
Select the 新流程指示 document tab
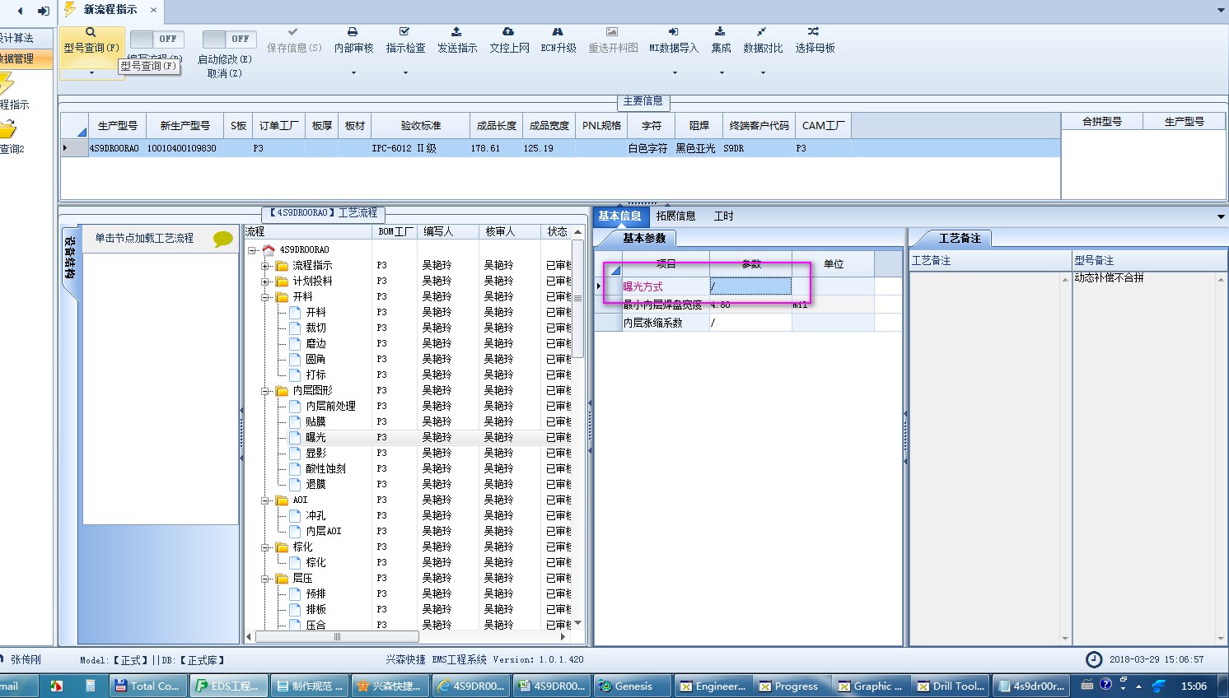[x=110, y=10]
